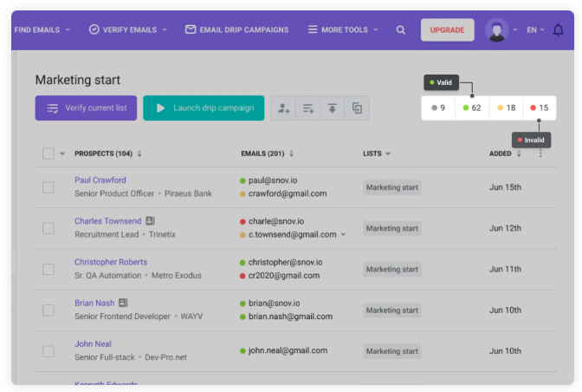Click the Email Drip Campaigns envelope icon
The width and height of the screenshot is (582, 392).
191,29
